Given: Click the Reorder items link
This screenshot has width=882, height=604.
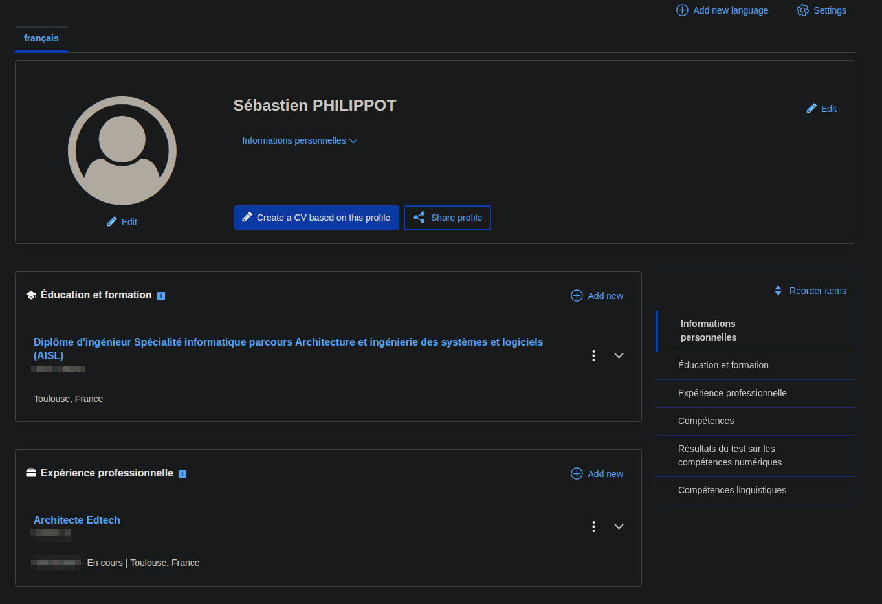Looking at the screenshot, I should point(810,291).
